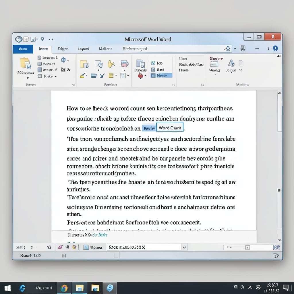Click the document with shield icon
Viewport: 294px width, 294px height.
[x=98, y=64]
